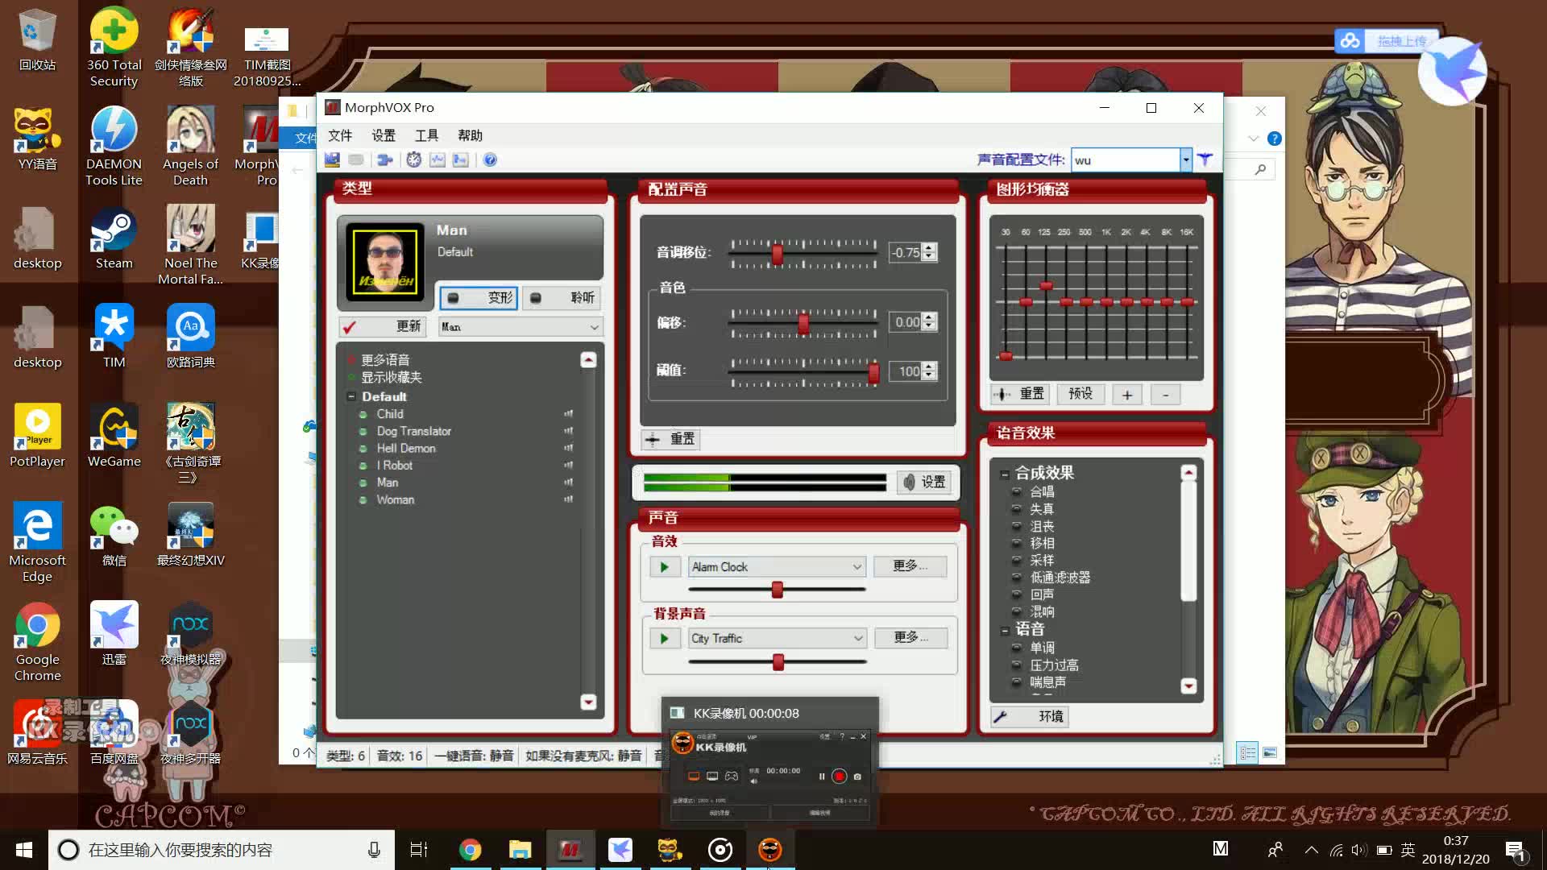Play the Alarm Clock sound effect
This screenshot has width=1547, height=870.
pyautogui.click(x=664, y=567)
